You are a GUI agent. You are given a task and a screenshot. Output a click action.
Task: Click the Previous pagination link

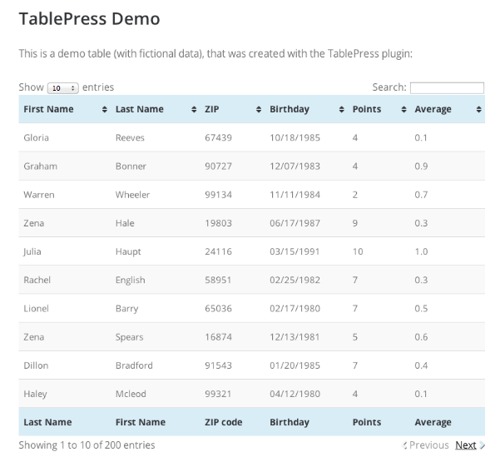coord(428,445)
